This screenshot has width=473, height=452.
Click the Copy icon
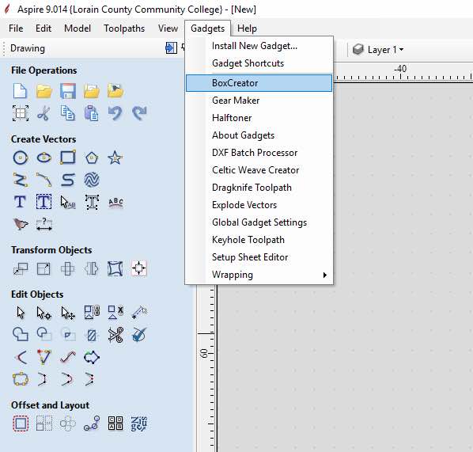tap(67, 113)
